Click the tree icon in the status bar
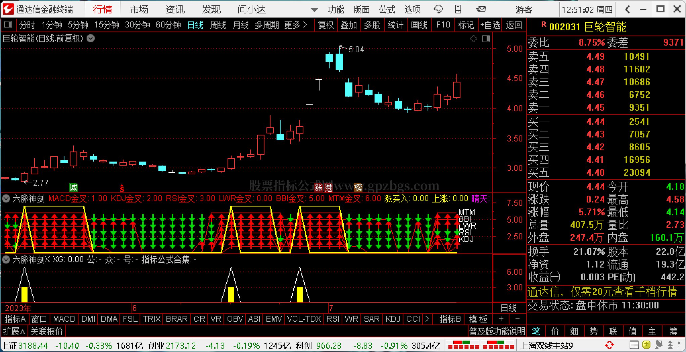Screen dimensions: 686x352 pos(670,345)
